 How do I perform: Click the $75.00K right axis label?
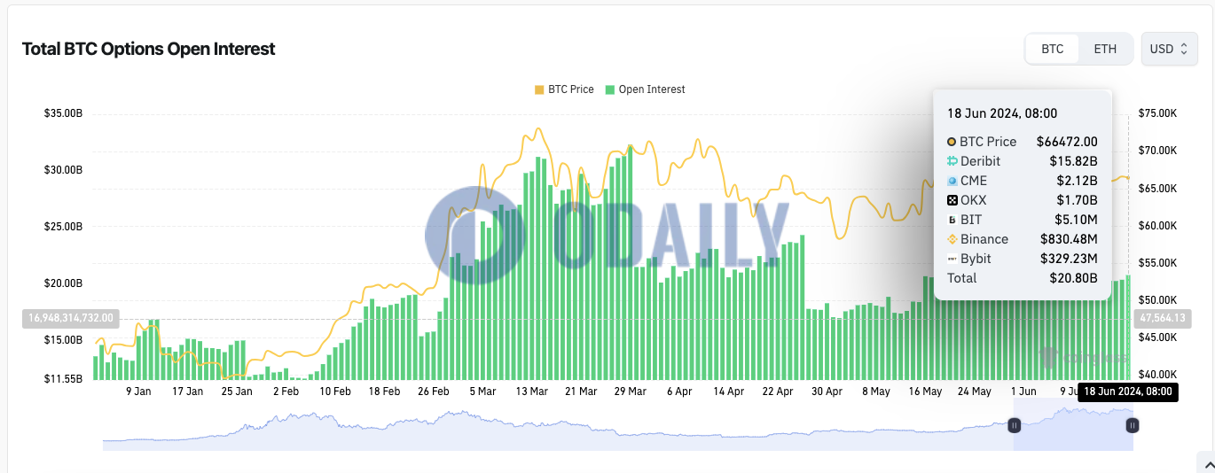tap(1157, 113)
